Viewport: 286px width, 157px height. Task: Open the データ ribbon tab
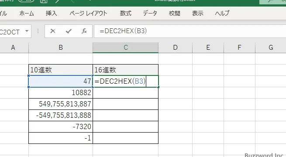tap(150, 13)
